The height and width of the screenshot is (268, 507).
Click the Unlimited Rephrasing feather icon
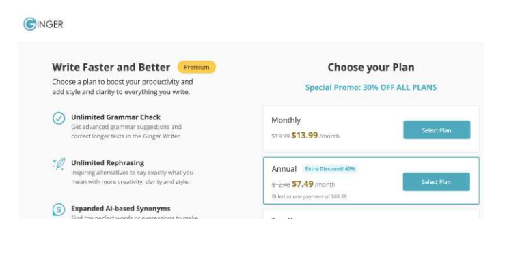[59, 164]
